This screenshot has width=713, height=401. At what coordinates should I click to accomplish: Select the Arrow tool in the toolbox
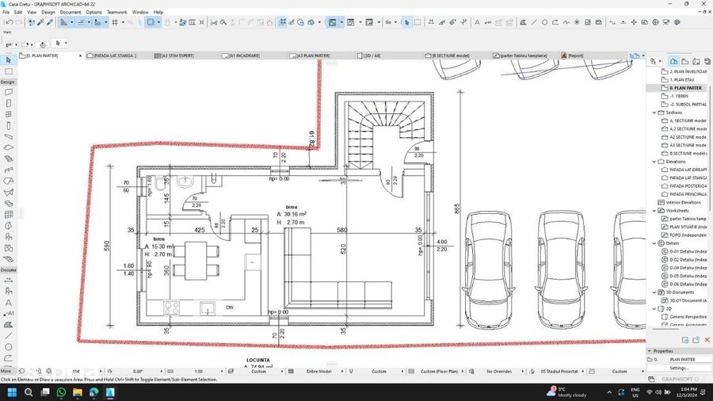click(9, 60)
